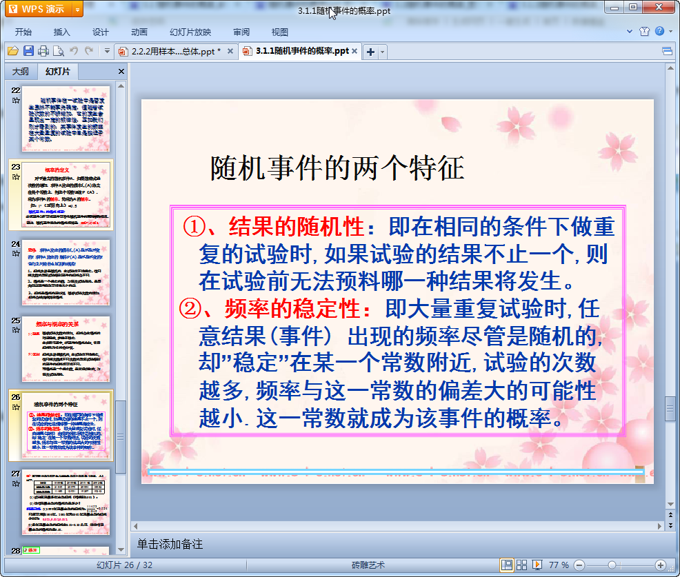Click the window layout icon at toolbar right end
680x577 pixels.
[x=668, y=51]
